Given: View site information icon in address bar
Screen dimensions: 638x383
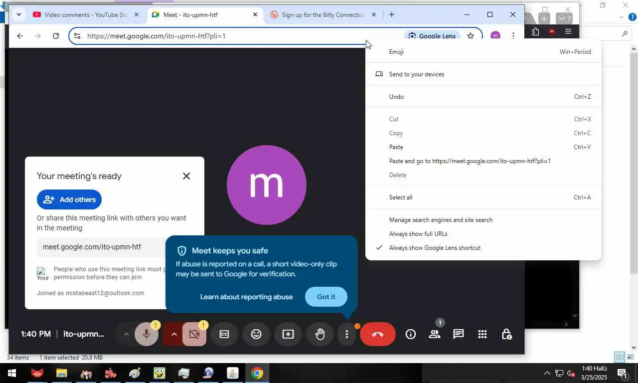Looking at the screenshot, I should (77, 36).
